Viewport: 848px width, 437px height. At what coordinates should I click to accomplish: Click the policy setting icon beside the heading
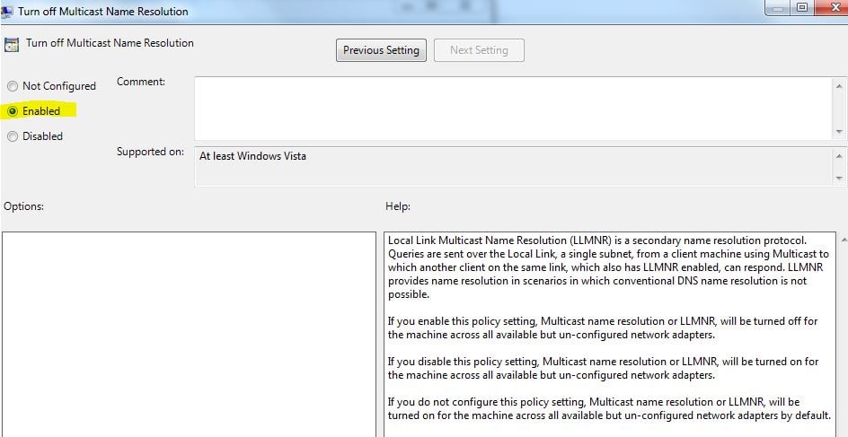[13, 45]
